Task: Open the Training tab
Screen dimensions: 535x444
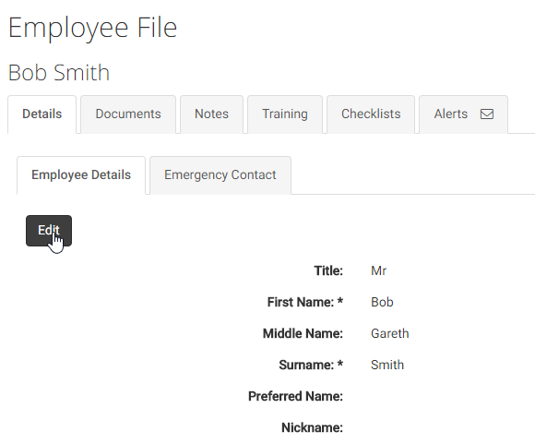Action: 285,114
